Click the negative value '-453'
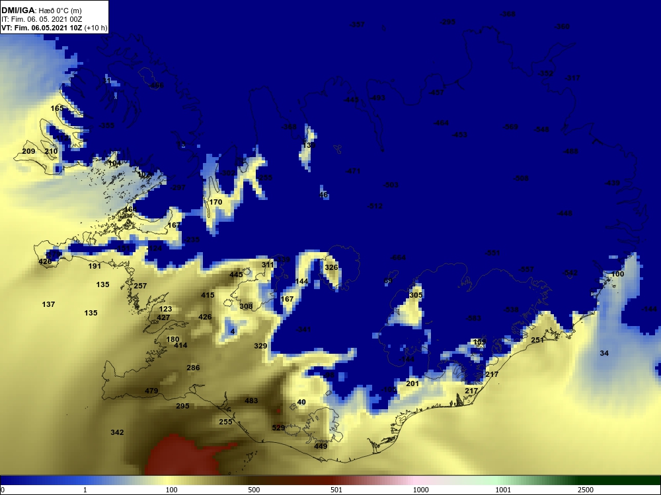 tap(459, 135)
